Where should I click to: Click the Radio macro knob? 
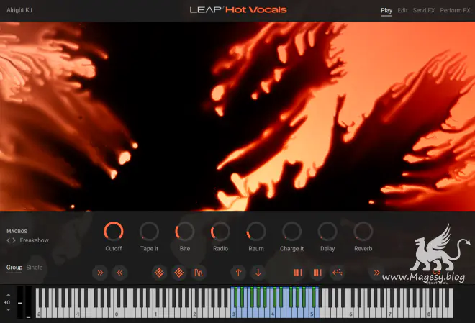tap(220, 232)
